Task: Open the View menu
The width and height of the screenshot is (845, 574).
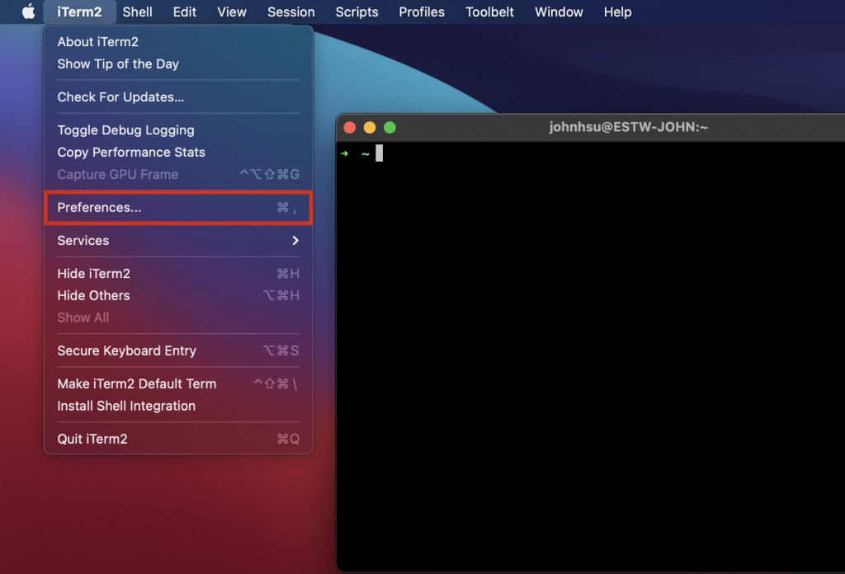Action: coord(232,12)
